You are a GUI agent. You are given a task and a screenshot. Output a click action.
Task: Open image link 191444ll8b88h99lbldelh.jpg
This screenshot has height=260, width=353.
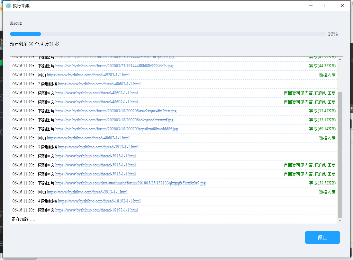coord(114,66)
